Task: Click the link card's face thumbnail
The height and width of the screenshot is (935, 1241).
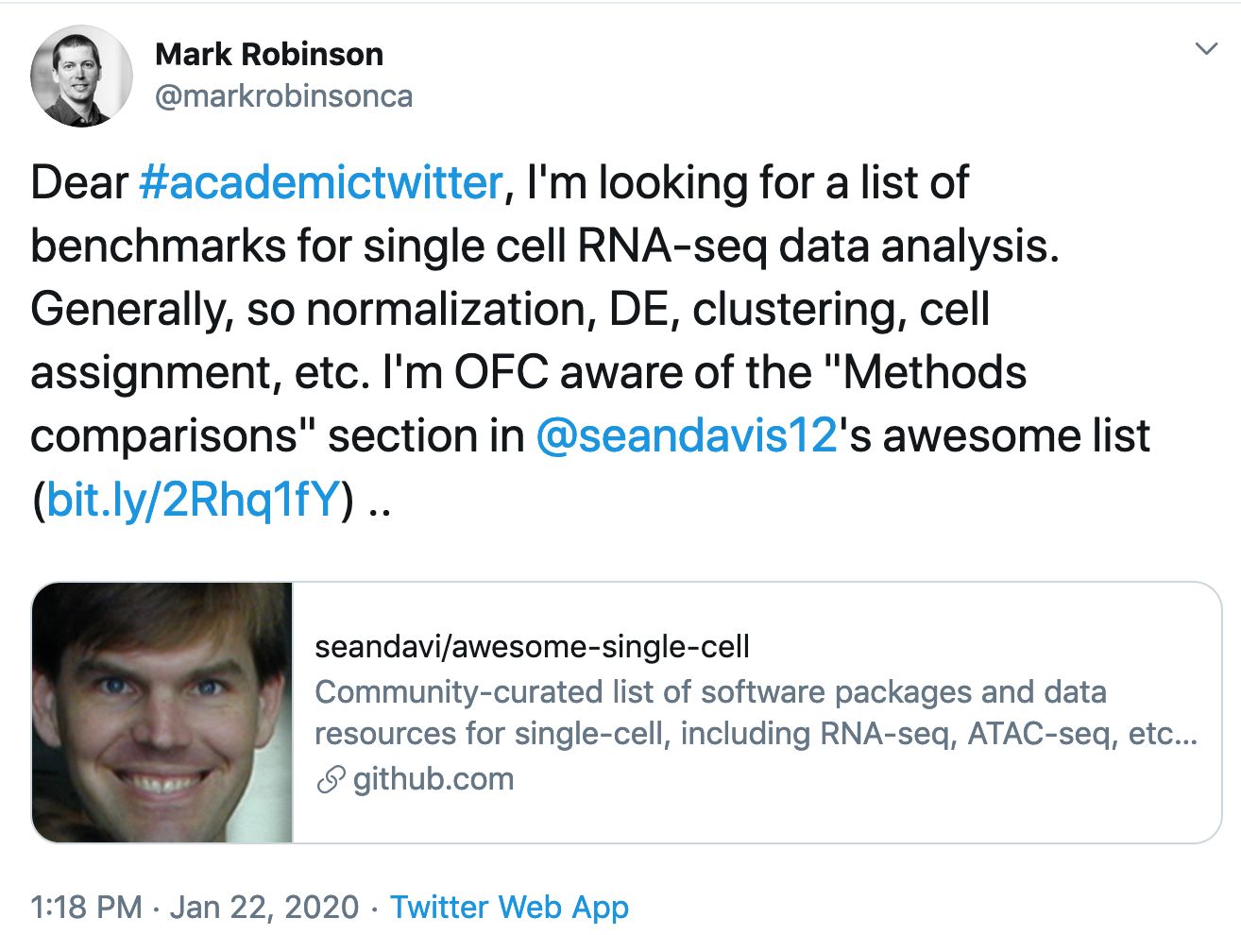Action: point(162,712)
